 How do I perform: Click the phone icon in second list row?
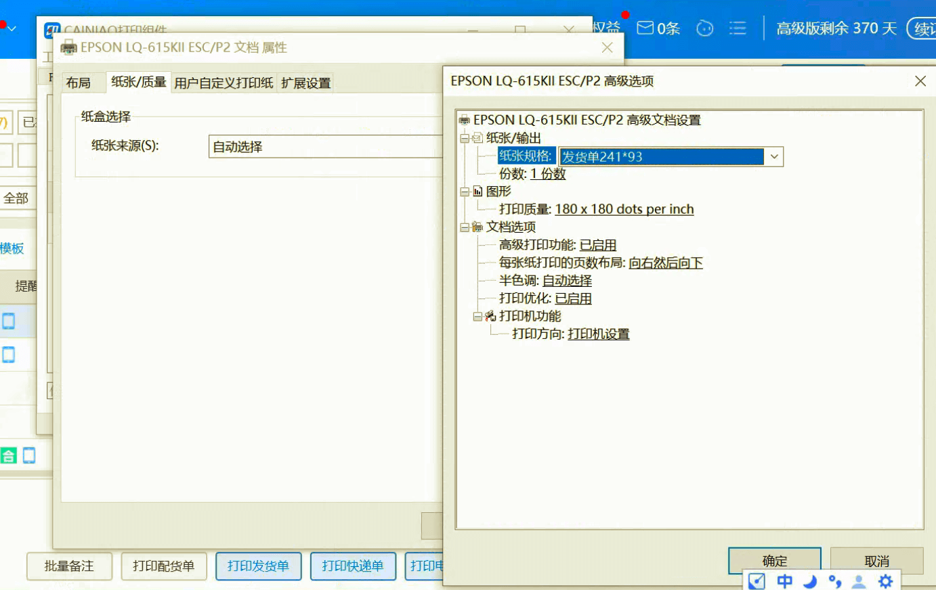tap(8, 355)
